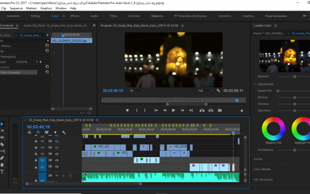Select the Ripple Edit tool
This screenshot has height=194, width=310.
2,137
